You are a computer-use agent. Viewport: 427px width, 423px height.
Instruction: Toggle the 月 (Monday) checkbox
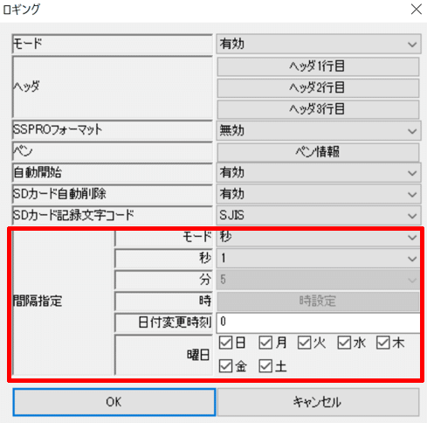tap(265, 343)
